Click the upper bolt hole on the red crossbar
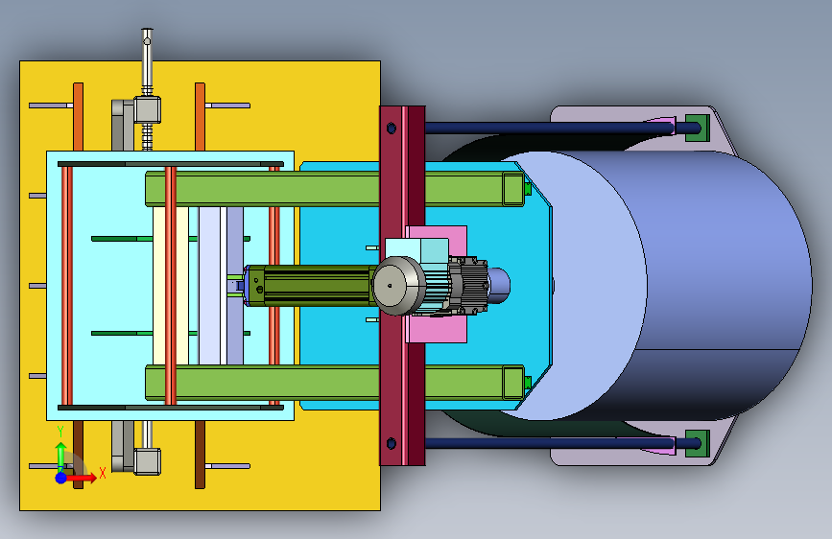Image resolution: width=832 pixels, height=539 pixels. tap(392, 128)
